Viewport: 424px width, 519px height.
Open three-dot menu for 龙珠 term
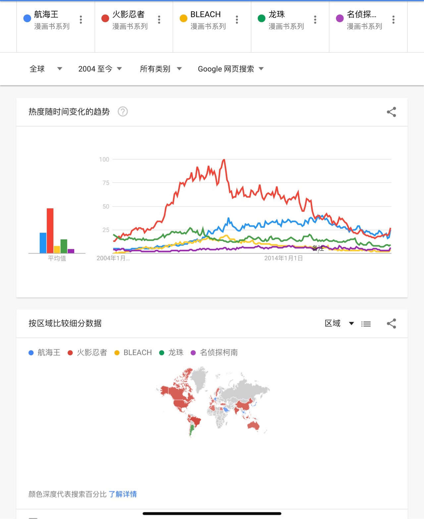point(315,20)
